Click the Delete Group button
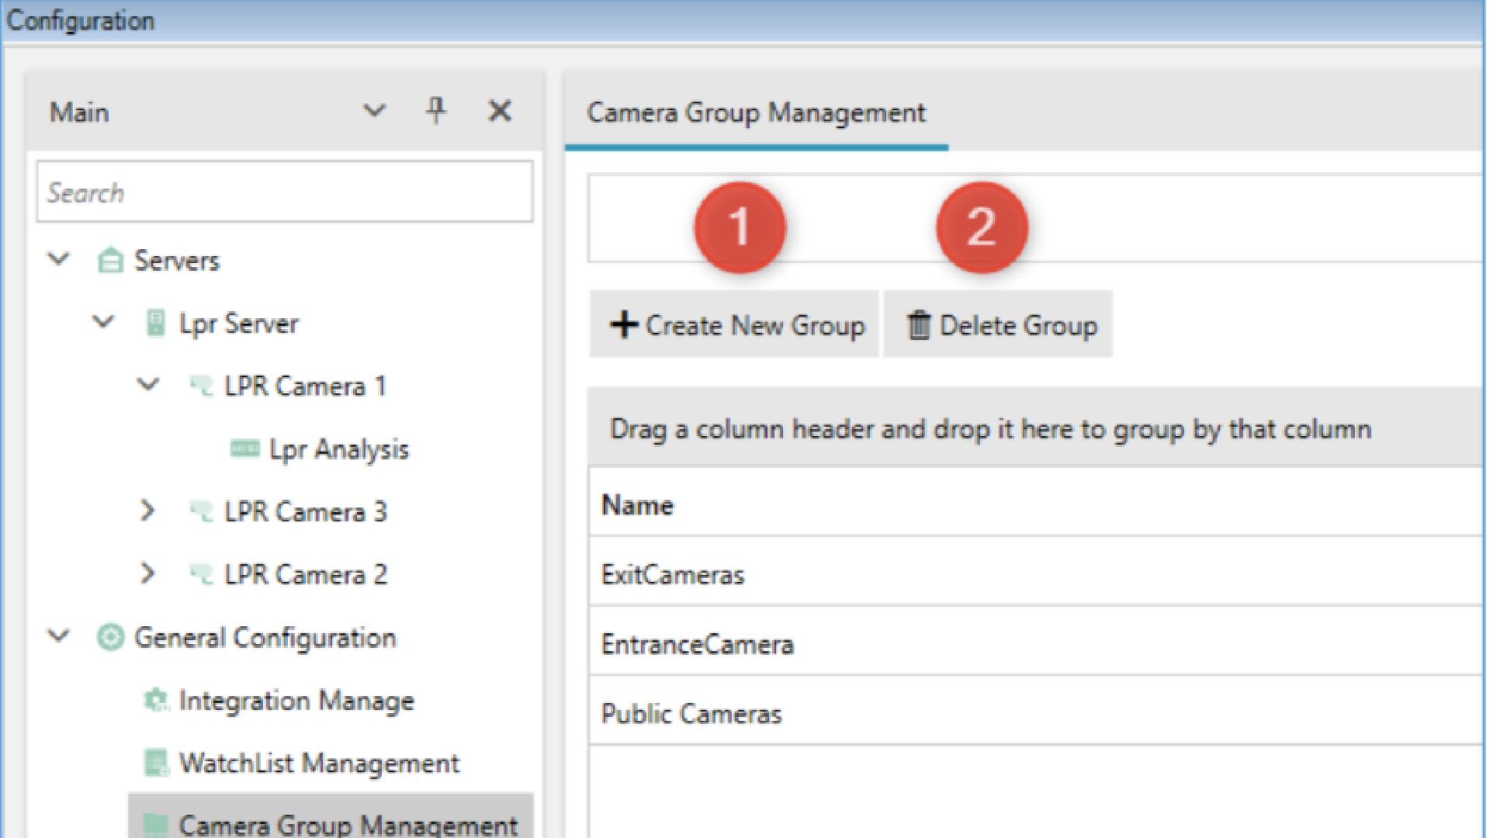The image size is (1490, 838). (x=999, y=324)
